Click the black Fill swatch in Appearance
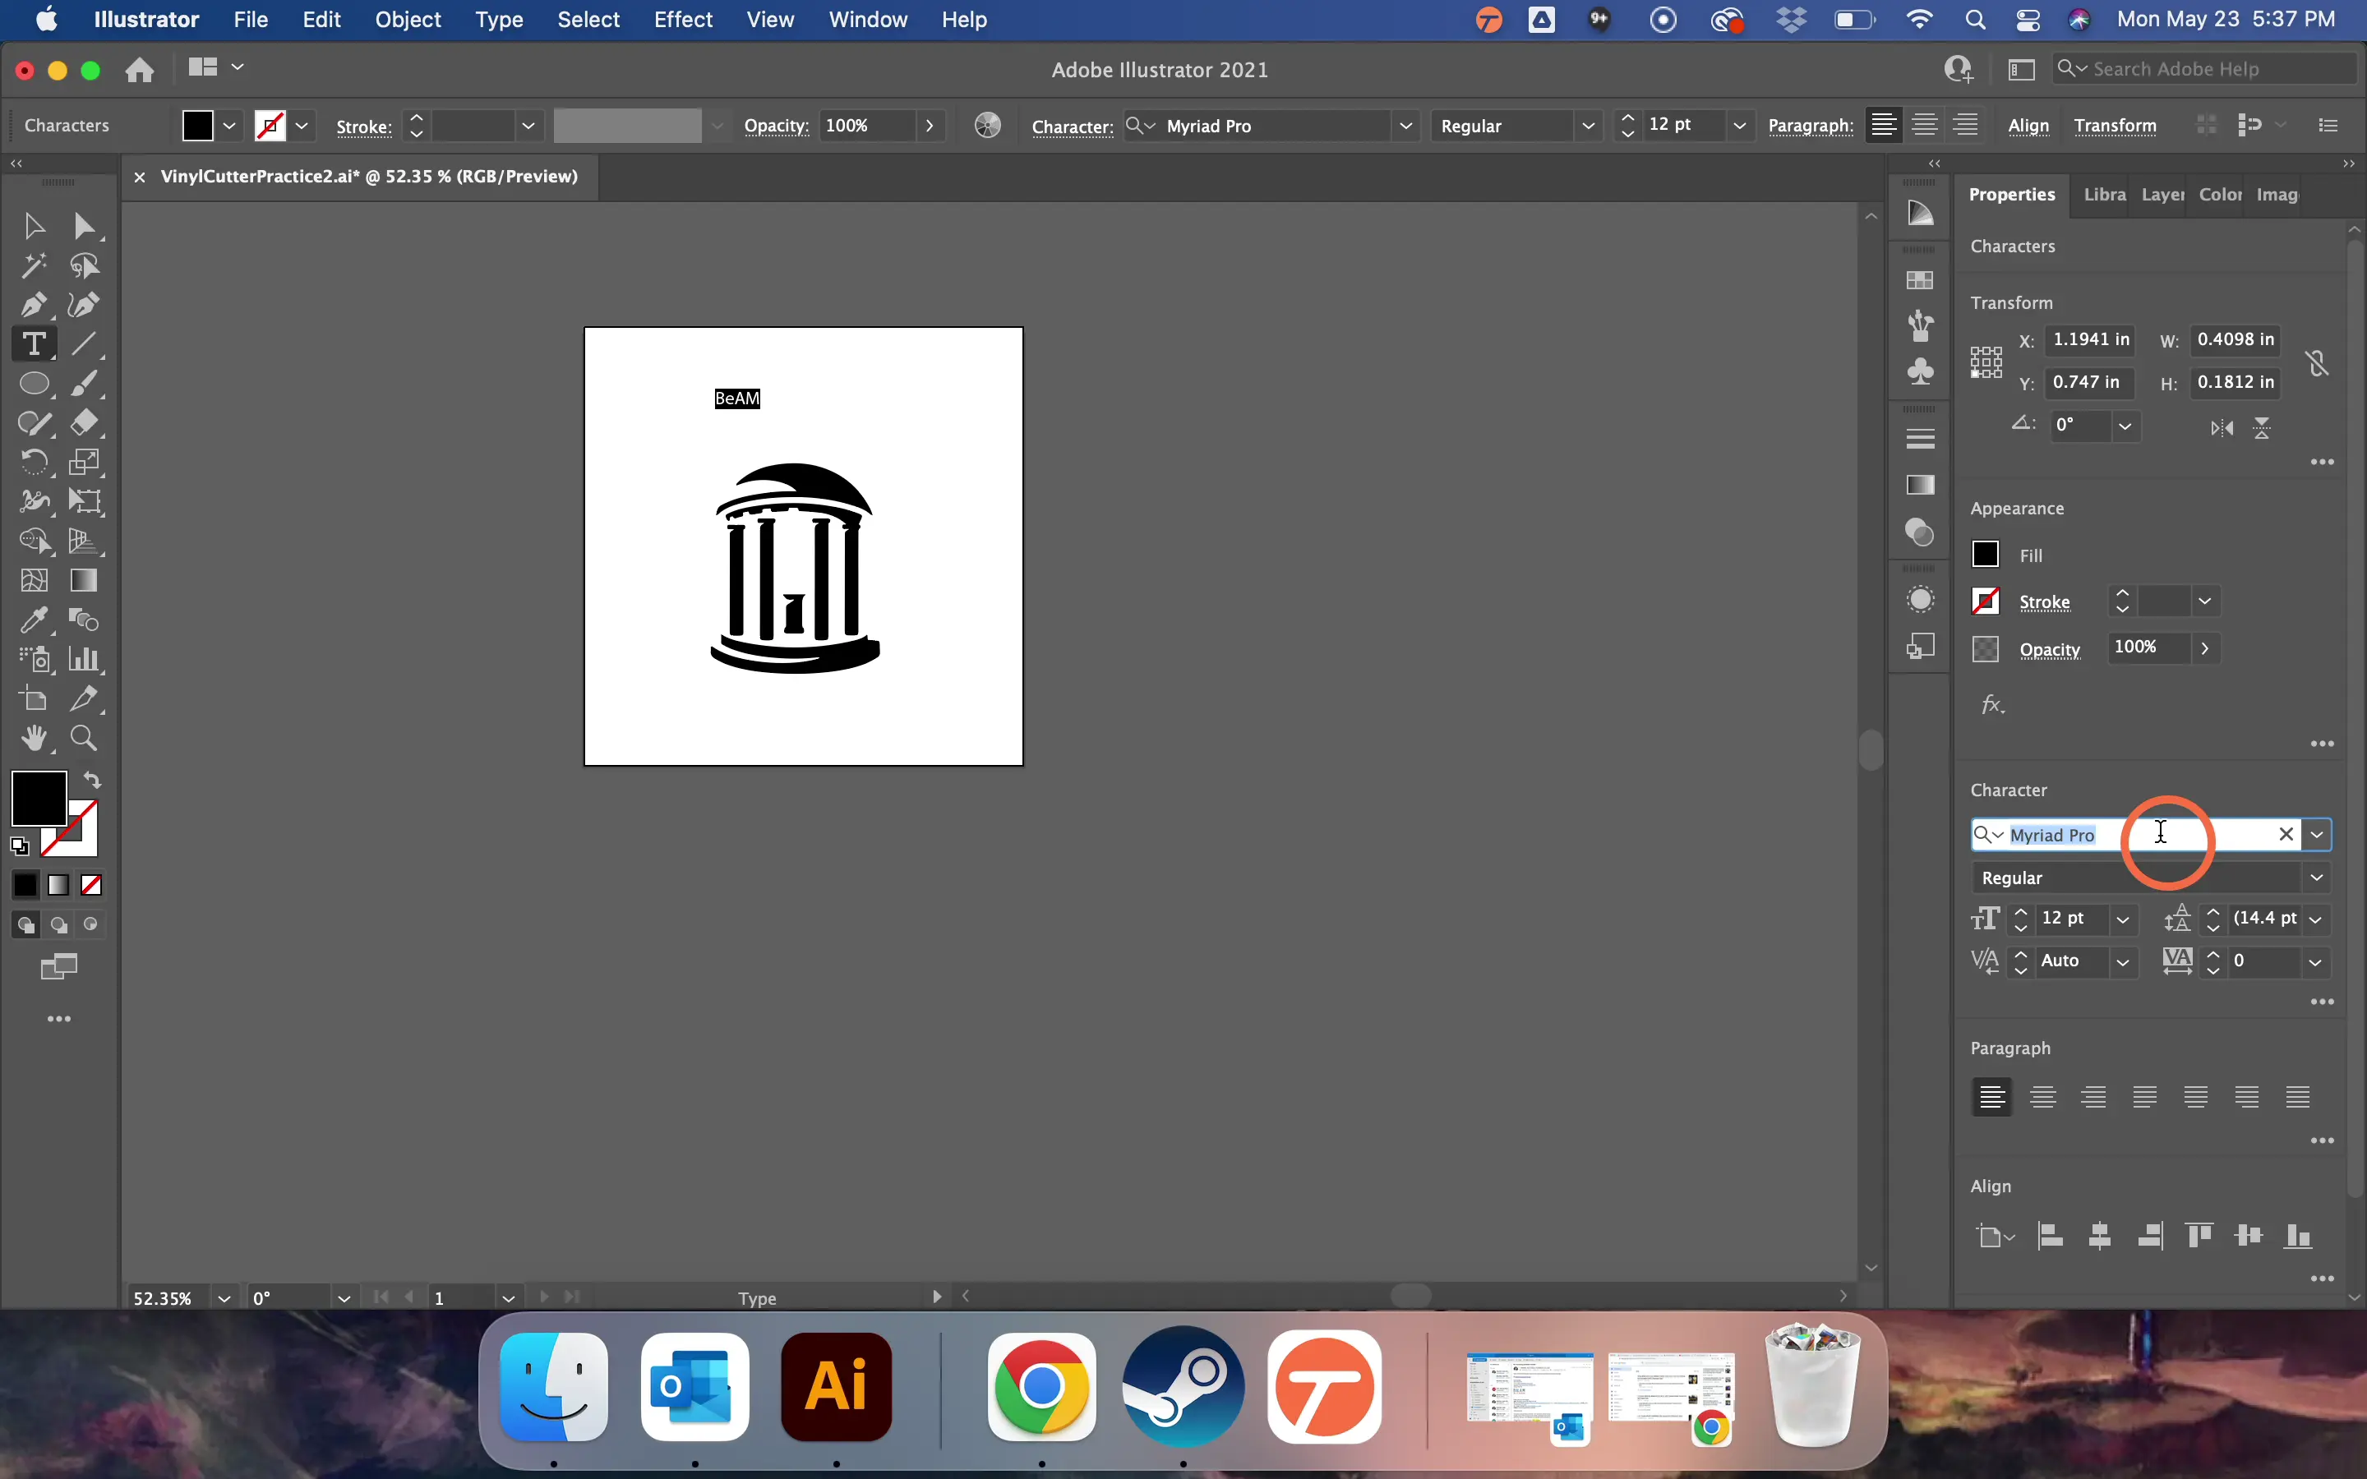Viewport: 2367px width, 1479px height. pos(1986,555)
